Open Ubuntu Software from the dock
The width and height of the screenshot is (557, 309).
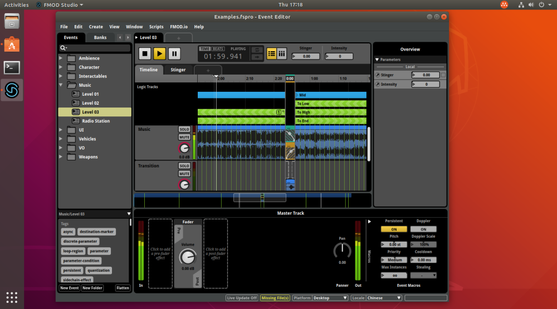click(x=12, y=44)
